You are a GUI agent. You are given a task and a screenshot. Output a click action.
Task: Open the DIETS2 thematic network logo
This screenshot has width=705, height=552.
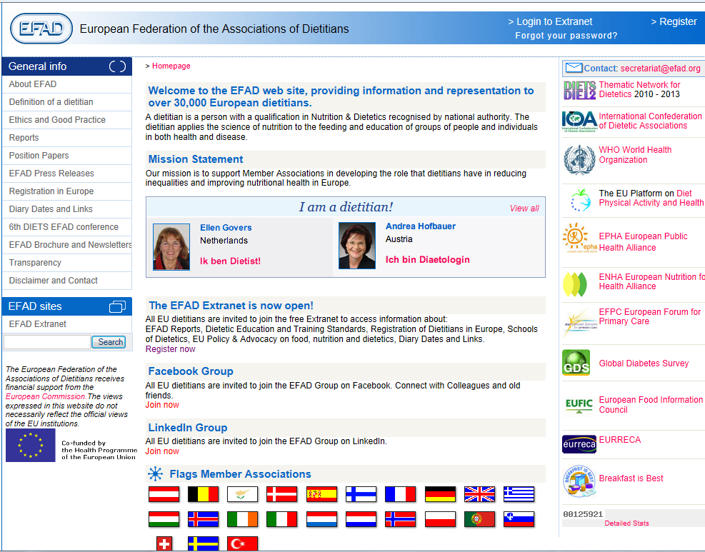[579, 90]
